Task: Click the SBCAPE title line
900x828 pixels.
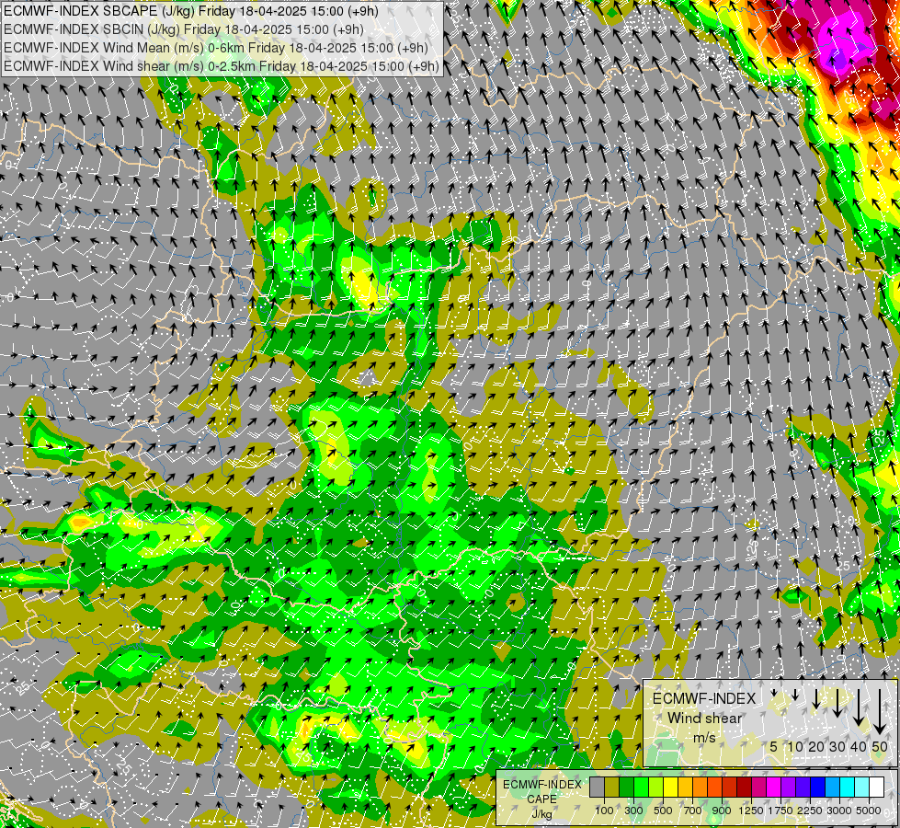Action: (189, 11)
